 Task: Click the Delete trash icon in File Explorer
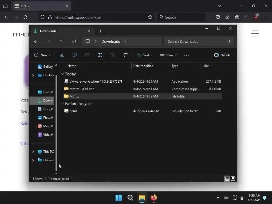point(126,55)
